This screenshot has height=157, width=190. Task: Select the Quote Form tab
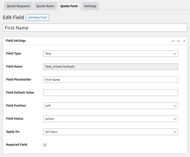tap(69, 6)
